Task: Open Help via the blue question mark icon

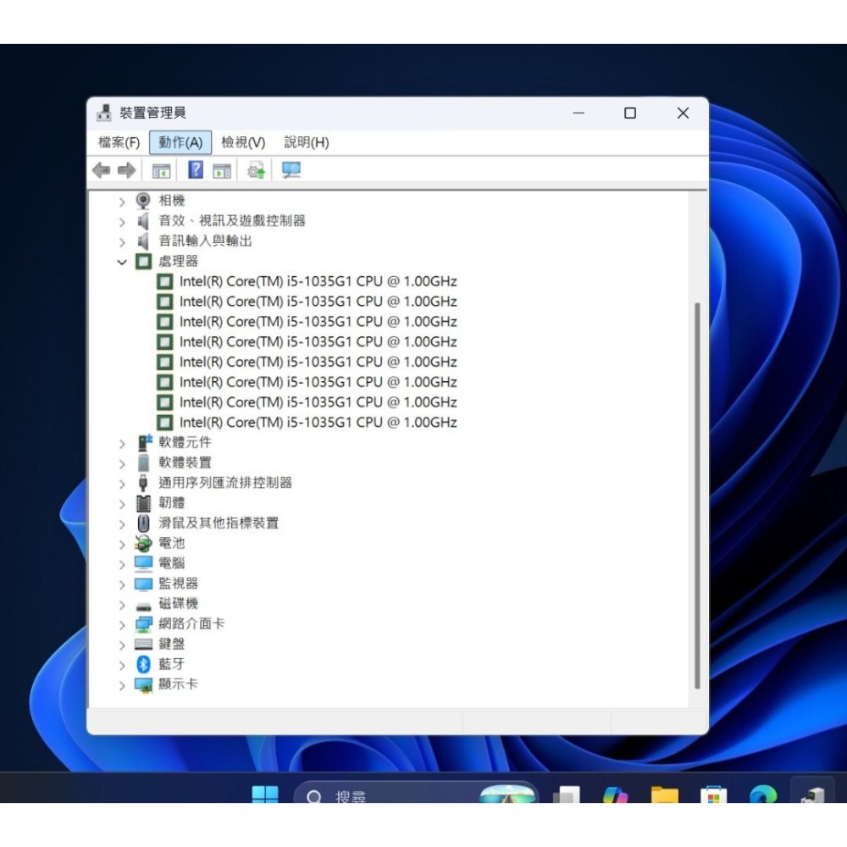Action: [x=196, y=170]
